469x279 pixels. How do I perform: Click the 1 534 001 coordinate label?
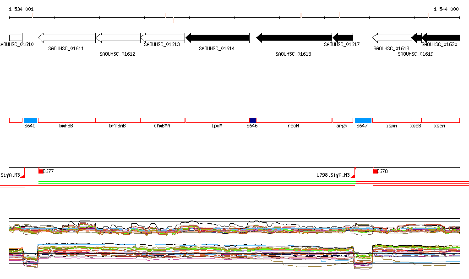coord(21,9)
